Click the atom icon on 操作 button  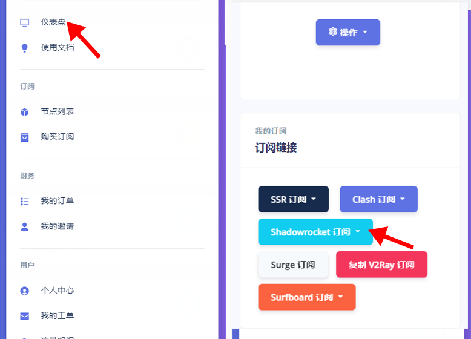[332, 31]
